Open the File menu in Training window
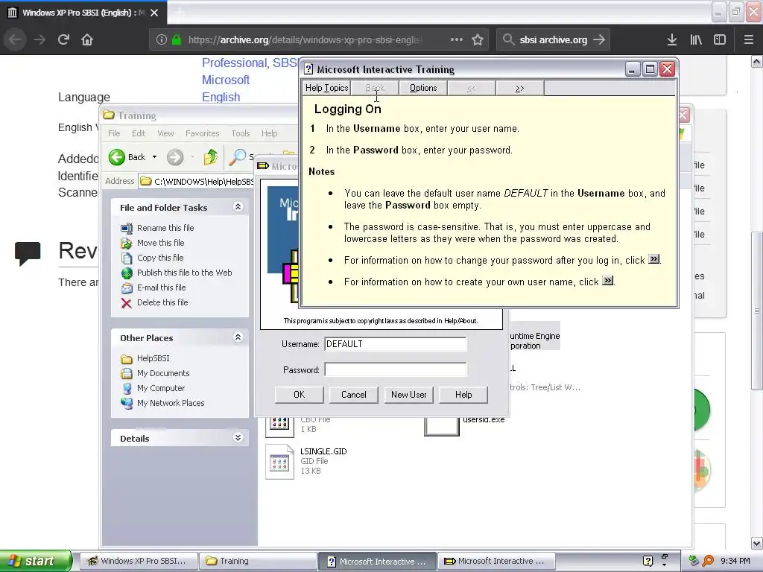 (114, 133)
